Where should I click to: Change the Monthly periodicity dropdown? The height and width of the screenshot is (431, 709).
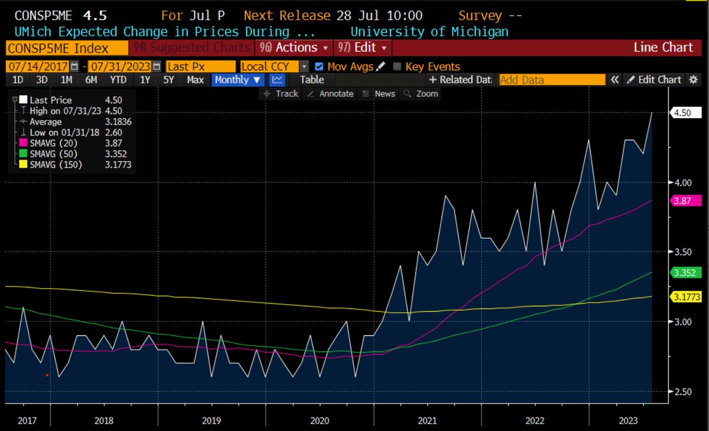coord(238,80)
